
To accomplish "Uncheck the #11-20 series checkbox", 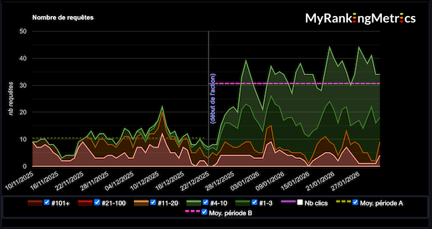I will point(153,203).
